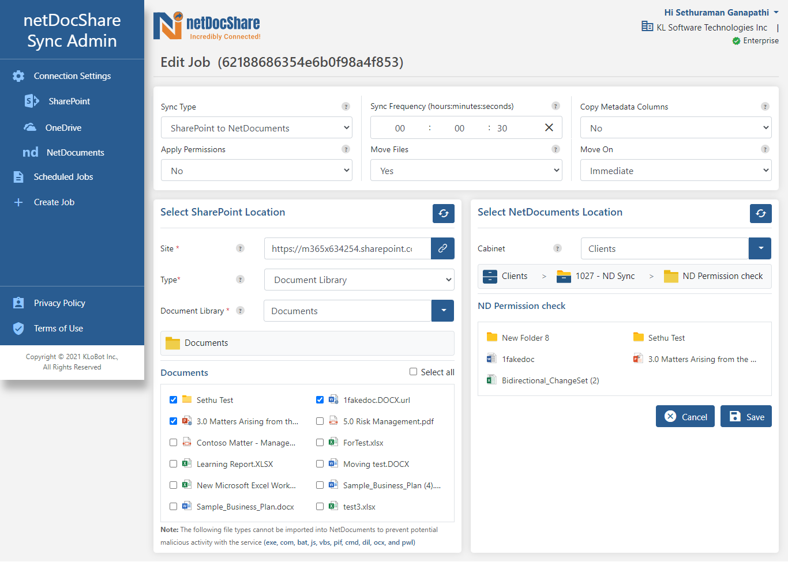Viewport: 788px width, 562px height.
Task: Click the Connection Settings gear icon
Action: [x=18, y=76]
